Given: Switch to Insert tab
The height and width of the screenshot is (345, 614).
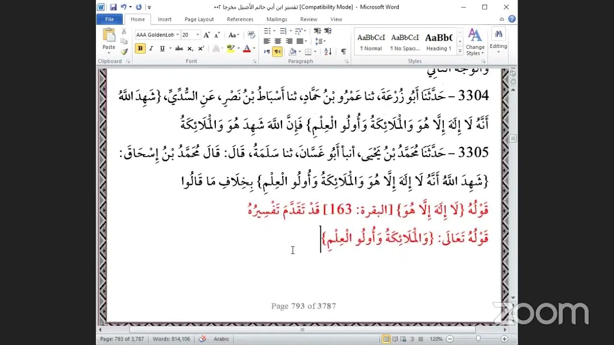Looking at the screenshot, I should point(165,19).
